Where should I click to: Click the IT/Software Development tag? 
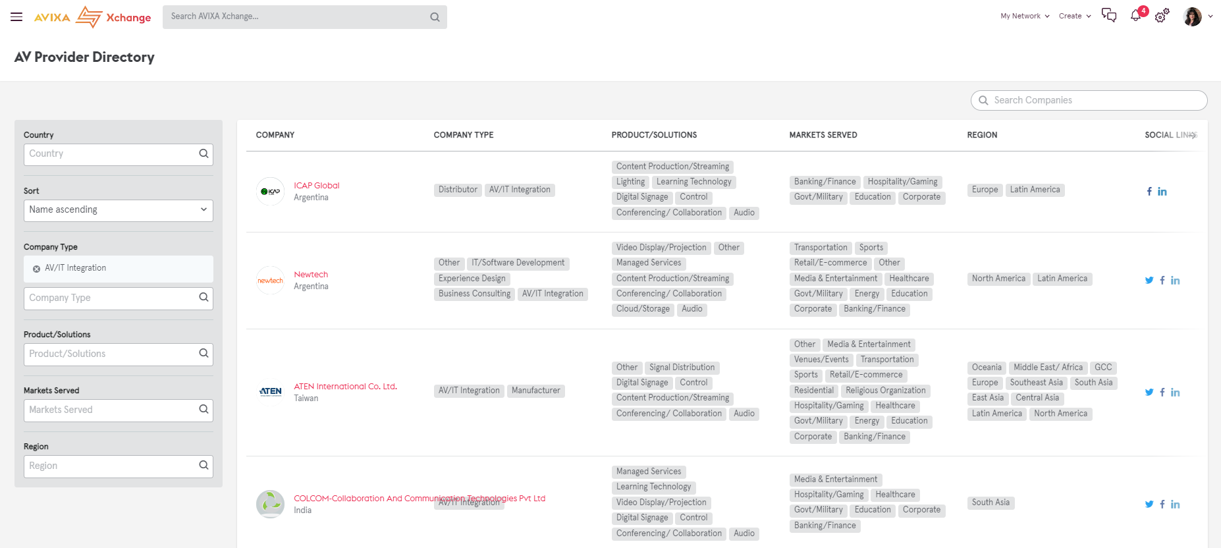(x=518, y=263)
